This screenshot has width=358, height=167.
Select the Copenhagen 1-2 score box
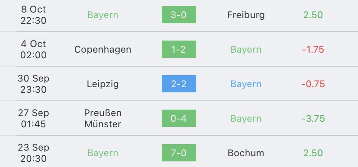click(179, 49)
